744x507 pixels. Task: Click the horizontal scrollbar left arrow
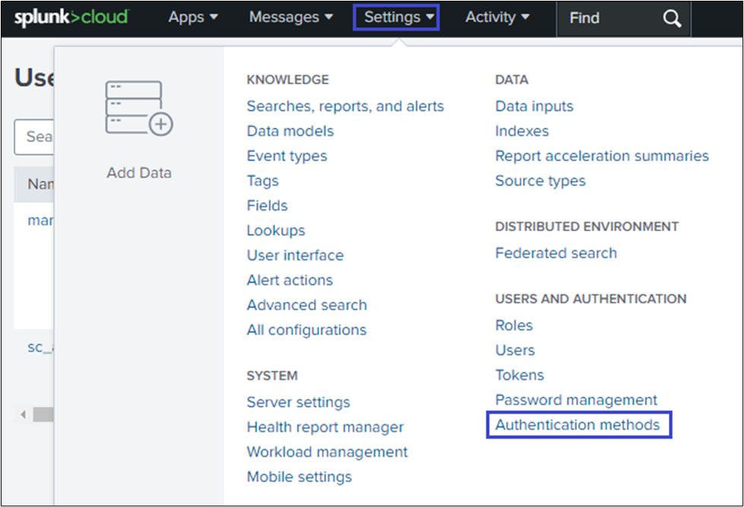coord(23,415)
